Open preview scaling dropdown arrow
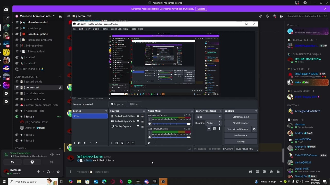Image resolution: width=330 pixels, height=185 pixels. click(x=109, y=98)
